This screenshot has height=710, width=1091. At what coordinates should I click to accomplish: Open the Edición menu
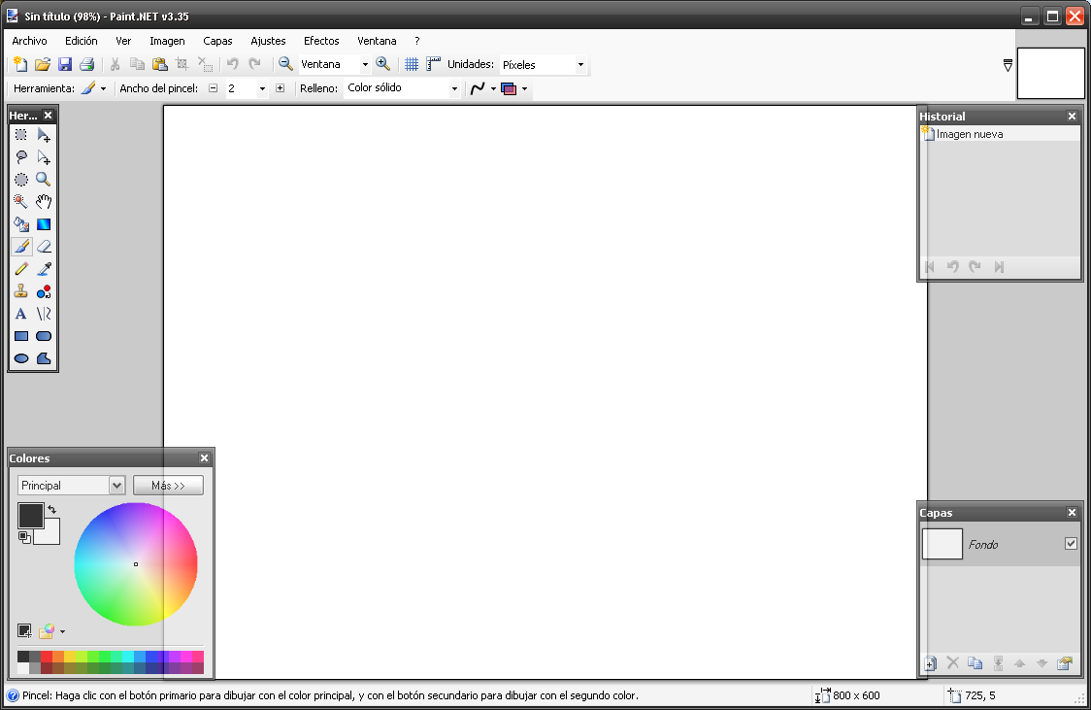tap(82, 41)
